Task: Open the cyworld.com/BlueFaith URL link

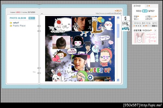Action: (x=108, y=13)
